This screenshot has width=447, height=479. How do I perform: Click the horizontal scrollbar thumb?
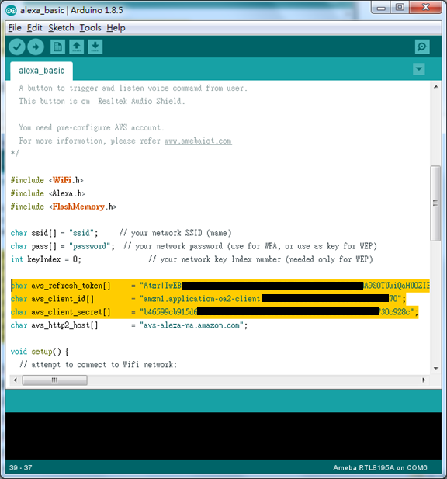click(x=54, y=380)
